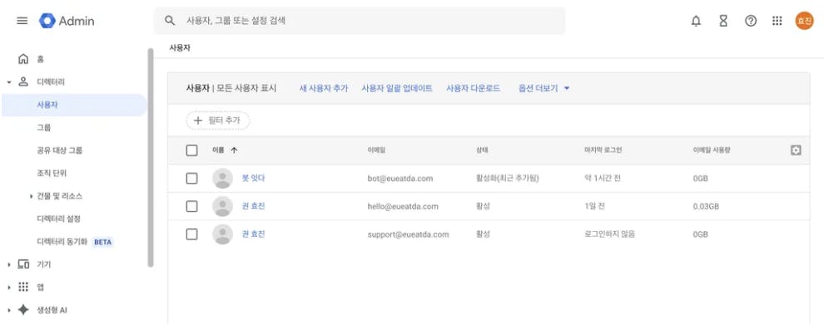Click the 사용자 breadcrumb heading

[179, 47]
